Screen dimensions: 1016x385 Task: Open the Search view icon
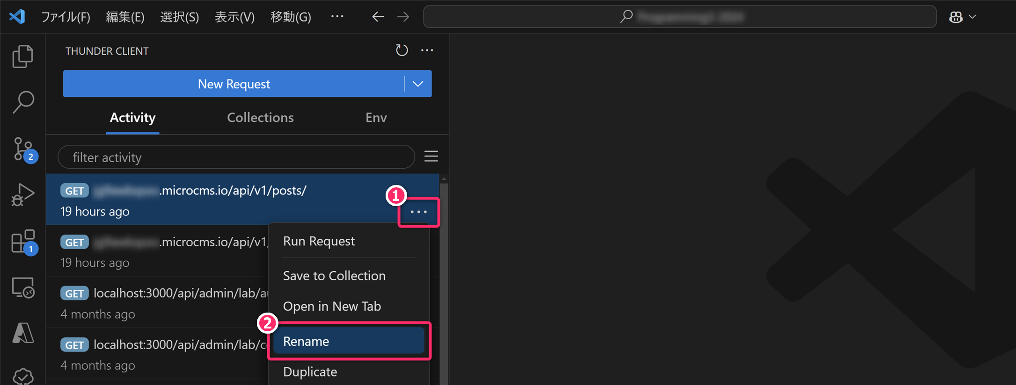pos(22,102)
